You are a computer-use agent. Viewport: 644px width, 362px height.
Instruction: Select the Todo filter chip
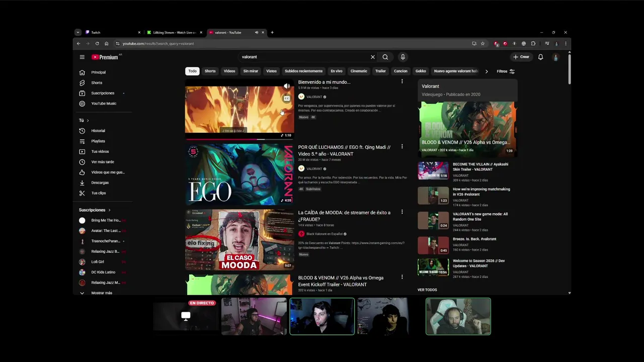pos(193,71)
